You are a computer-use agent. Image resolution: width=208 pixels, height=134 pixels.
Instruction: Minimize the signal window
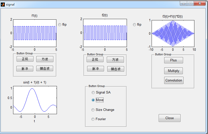coord(184,4)
